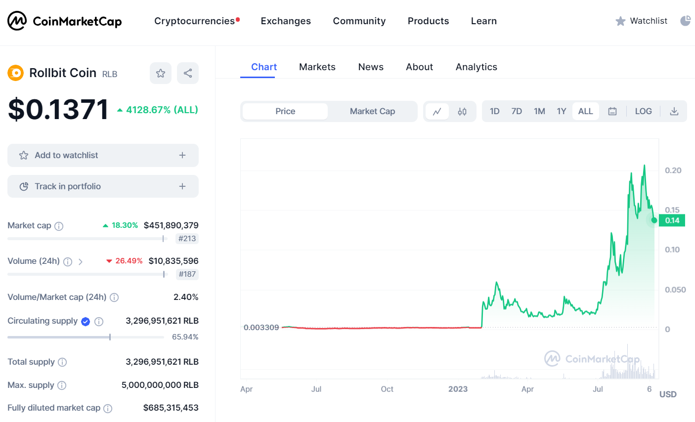Click the current price marker dot on chart
Screen dimensions: 695x422
[654, 220]
